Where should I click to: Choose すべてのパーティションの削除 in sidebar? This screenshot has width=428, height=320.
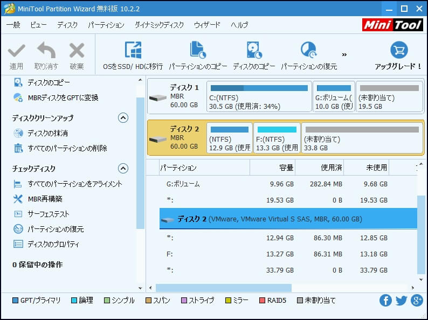click(x=60, y=148)
